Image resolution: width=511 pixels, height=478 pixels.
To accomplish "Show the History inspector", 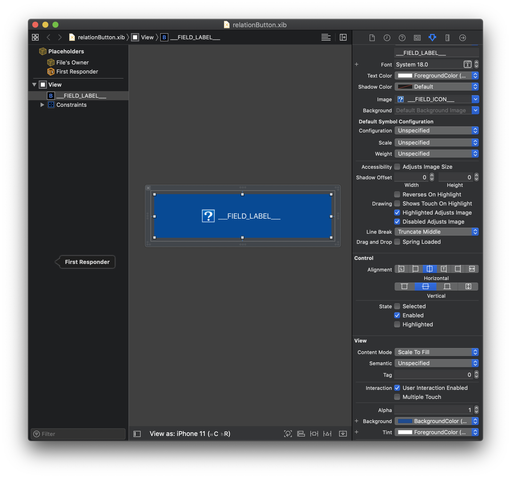I will pyautogui.click(x=387, y=38).
